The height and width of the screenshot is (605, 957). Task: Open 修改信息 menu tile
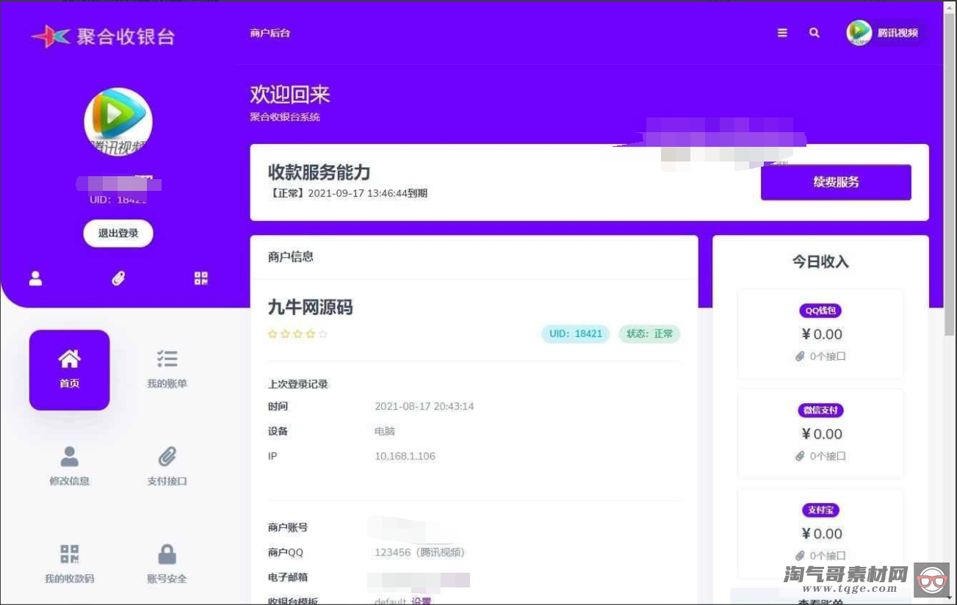(70, 467)
